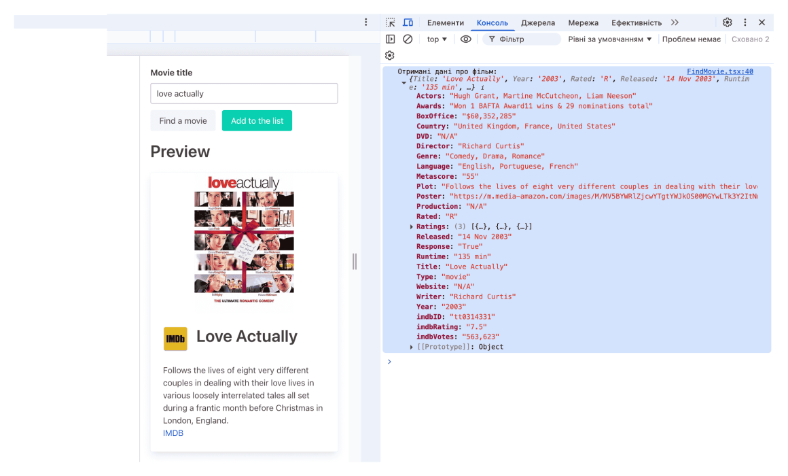The image size is (788, 476).
Task: Click the Movie title input field
Action: [x=244, y=94]
